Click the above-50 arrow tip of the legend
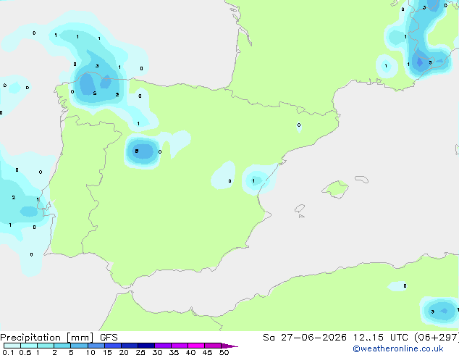The width and height of the screenshot is (459, 355). (230, 346)
